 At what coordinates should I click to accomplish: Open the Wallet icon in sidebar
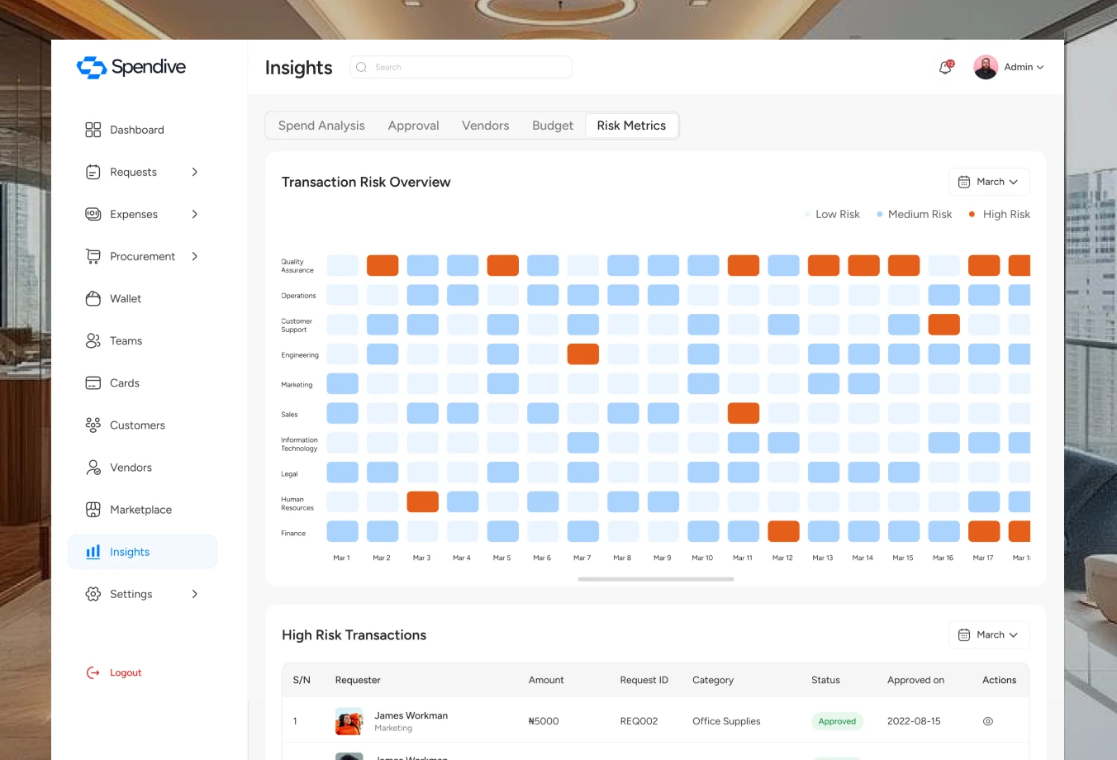[x=93, y=298]
